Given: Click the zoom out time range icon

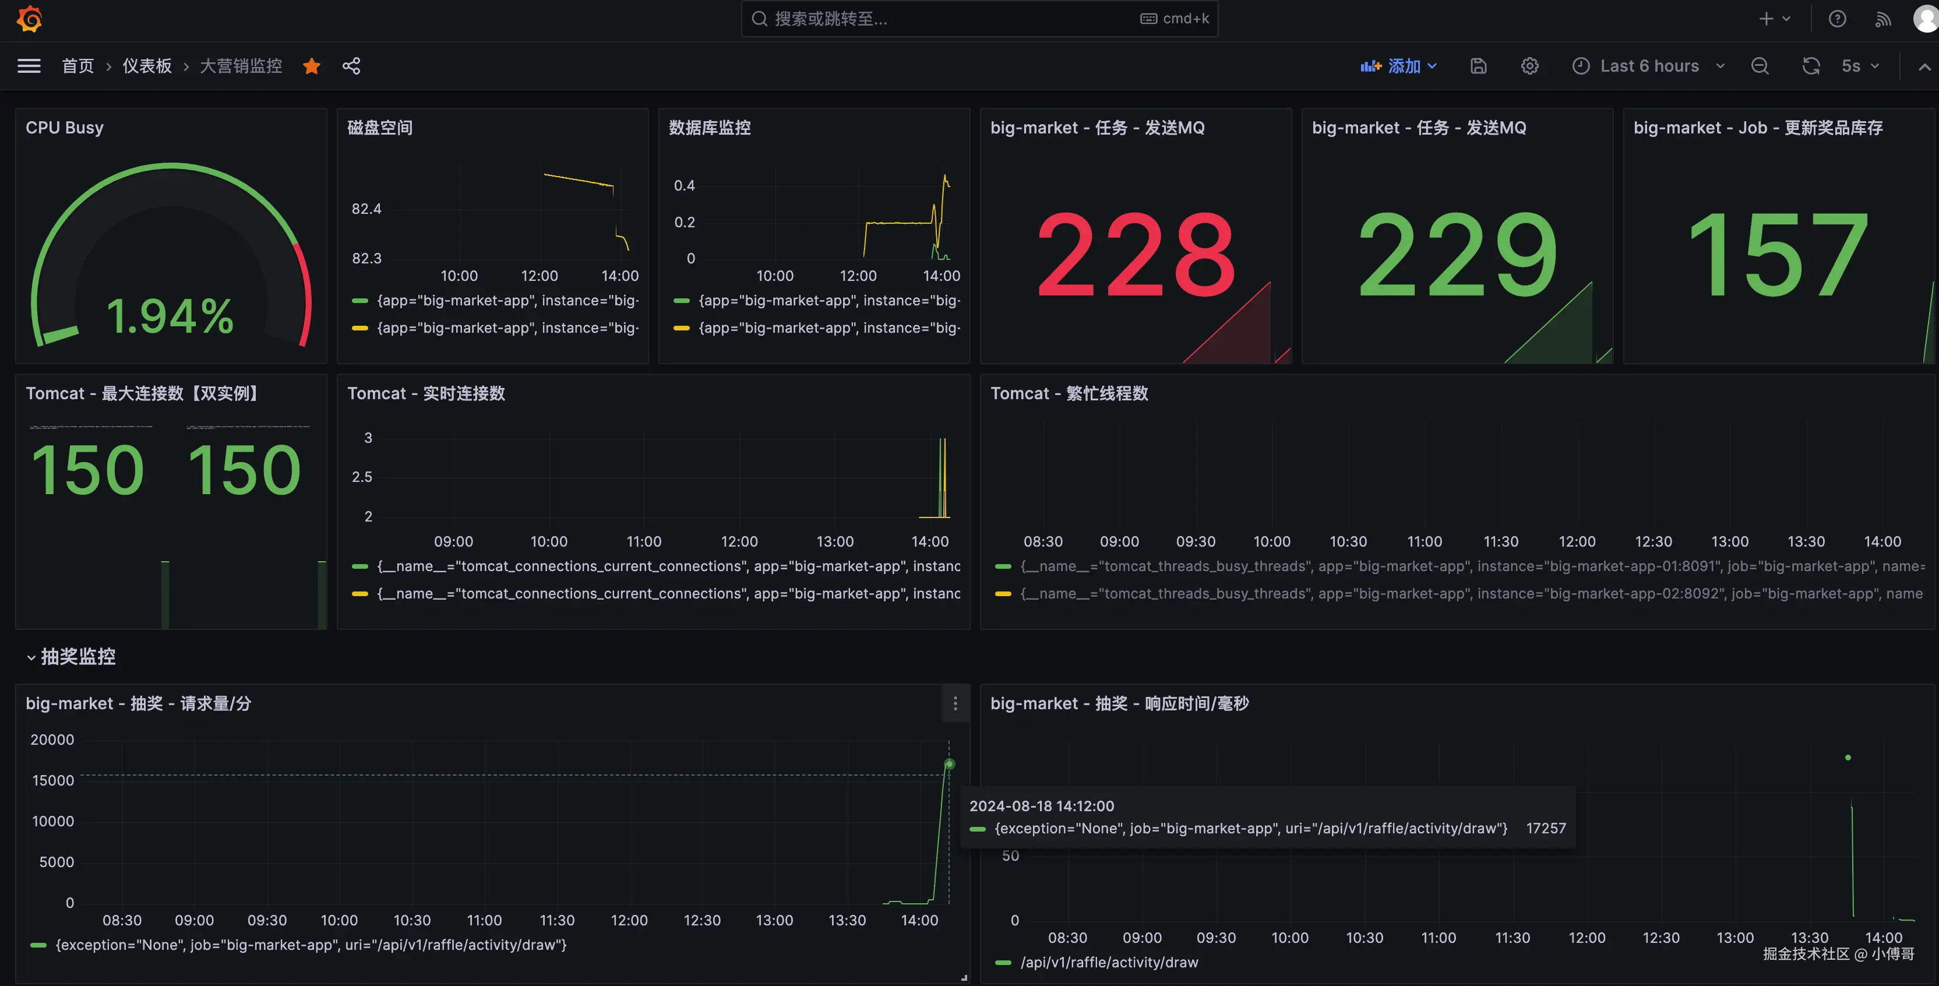Looking at the screenshot, I should (1760, 66).
